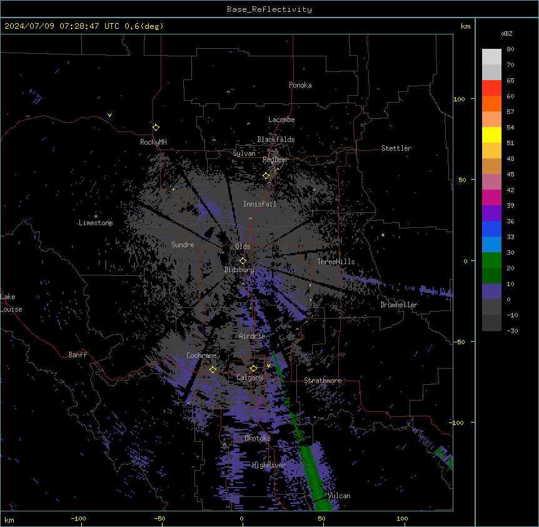Select the purple 39-36 dBZ legend swatch
Screen dimensions: 539x527
click(491, 213)
